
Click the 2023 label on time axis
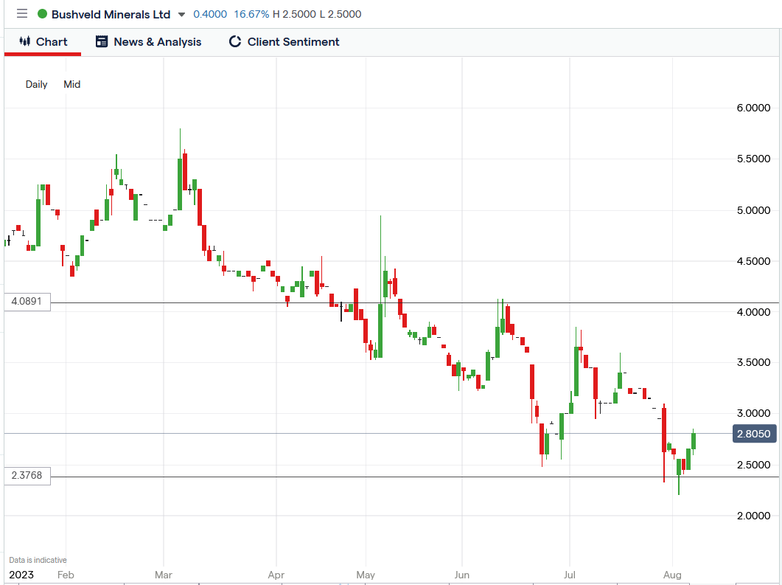pyautogui.click(x=21, y=575)
